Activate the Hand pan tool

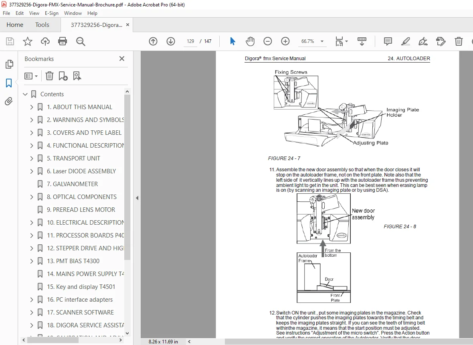(x=250, y=41)
